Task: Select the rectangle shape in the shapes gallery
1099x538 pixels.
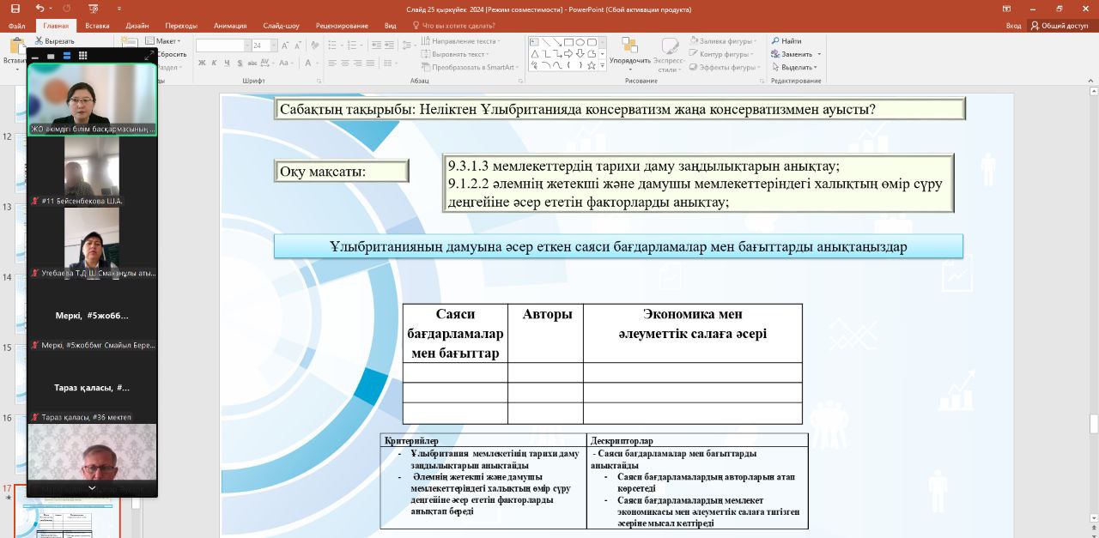Action: coord(568,41)
